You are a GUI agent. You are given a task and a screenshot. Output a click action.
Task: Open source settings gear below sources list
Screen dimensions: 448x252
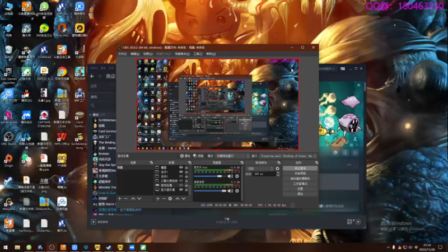point(170,199)
